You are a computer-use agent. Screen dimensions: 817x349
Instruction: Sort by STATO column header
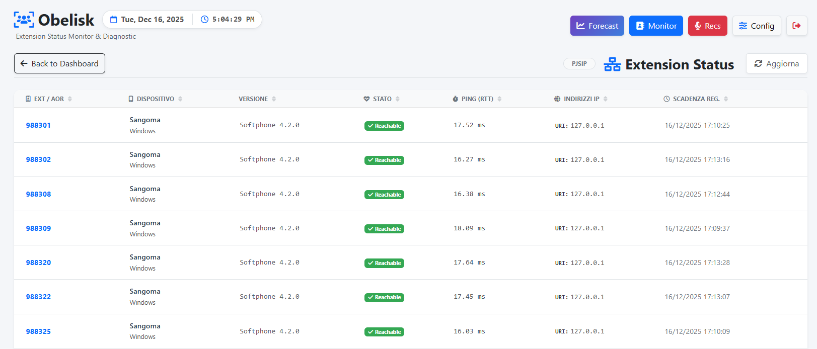[x=382, y=99]
